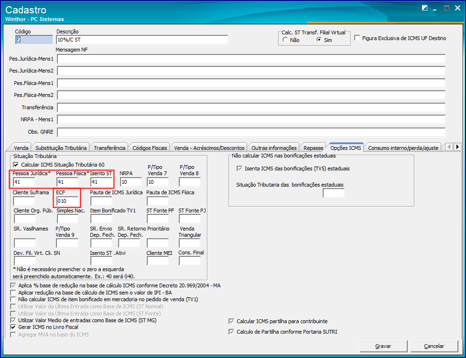Click the Pessoa Física field showing 41
Image resolution: width=466 pixels, height=358 pixels.
click(67, 182)
